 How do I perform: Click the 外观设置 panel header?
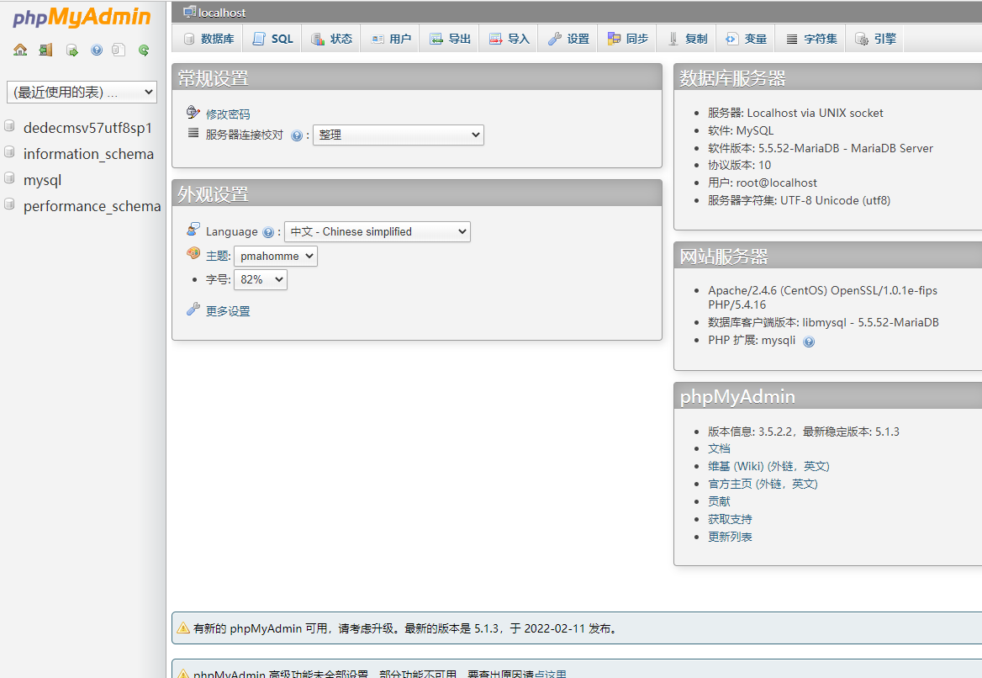pyautogui.click(x=417, y=193)
